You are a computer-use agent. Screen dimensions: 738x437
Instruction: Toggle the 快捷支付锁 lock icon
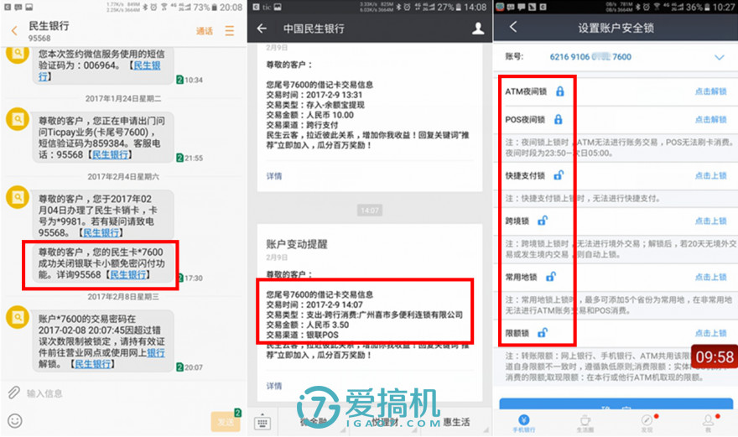[x=559, y=175]
